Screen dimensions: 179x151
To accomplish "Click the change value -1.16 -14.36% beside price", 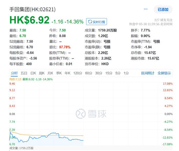I will pyautogui.click(x=67, y=21).
